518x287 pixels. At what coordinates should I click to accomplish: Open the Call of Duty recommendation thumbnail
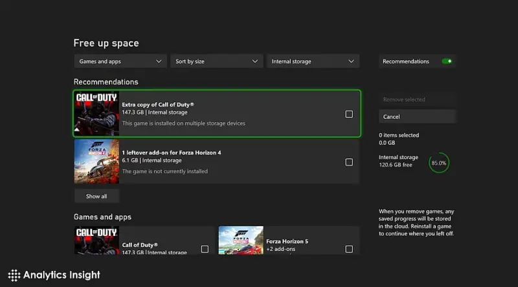pyautogui.click(x=96, y=114)
